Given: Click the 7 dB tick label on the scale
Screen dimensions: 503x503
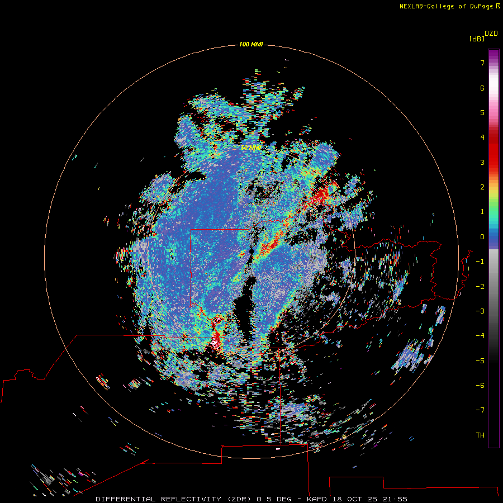Looking at the screenshot, I should click(482, 63).
